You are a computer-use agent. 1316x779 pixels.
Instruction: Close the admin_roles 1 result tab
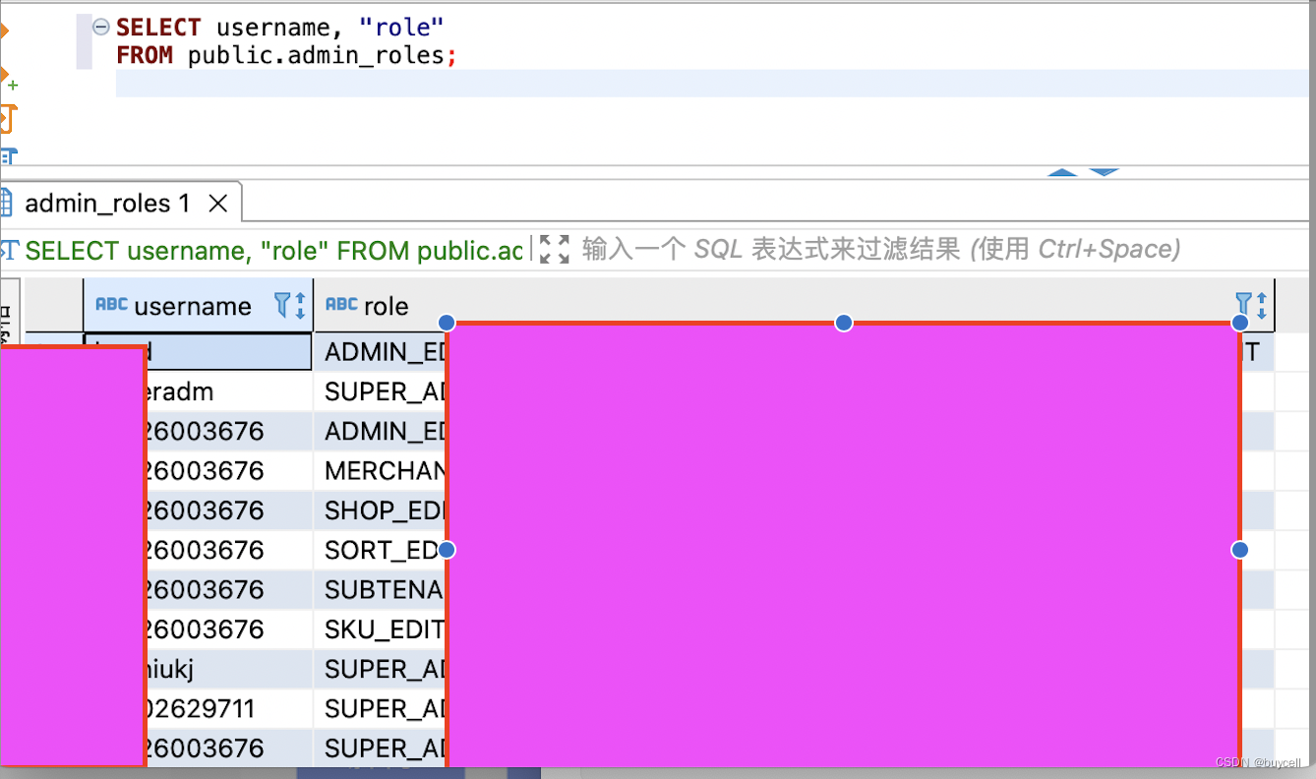(218, 204)
